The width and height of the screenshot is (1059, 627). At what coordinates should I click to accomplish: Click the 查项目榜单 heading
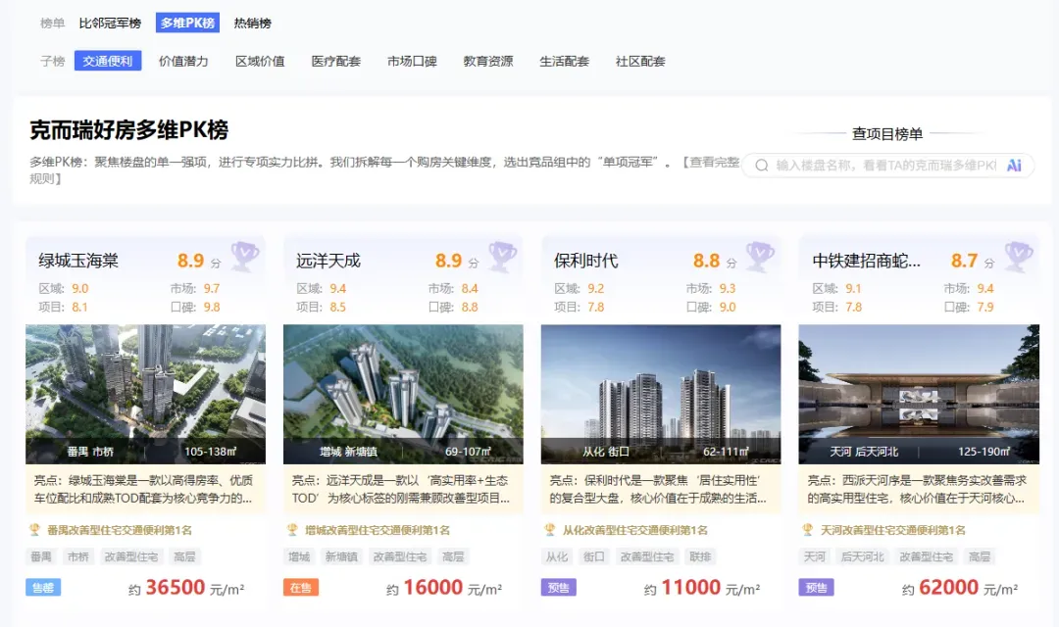coord(887,133)
